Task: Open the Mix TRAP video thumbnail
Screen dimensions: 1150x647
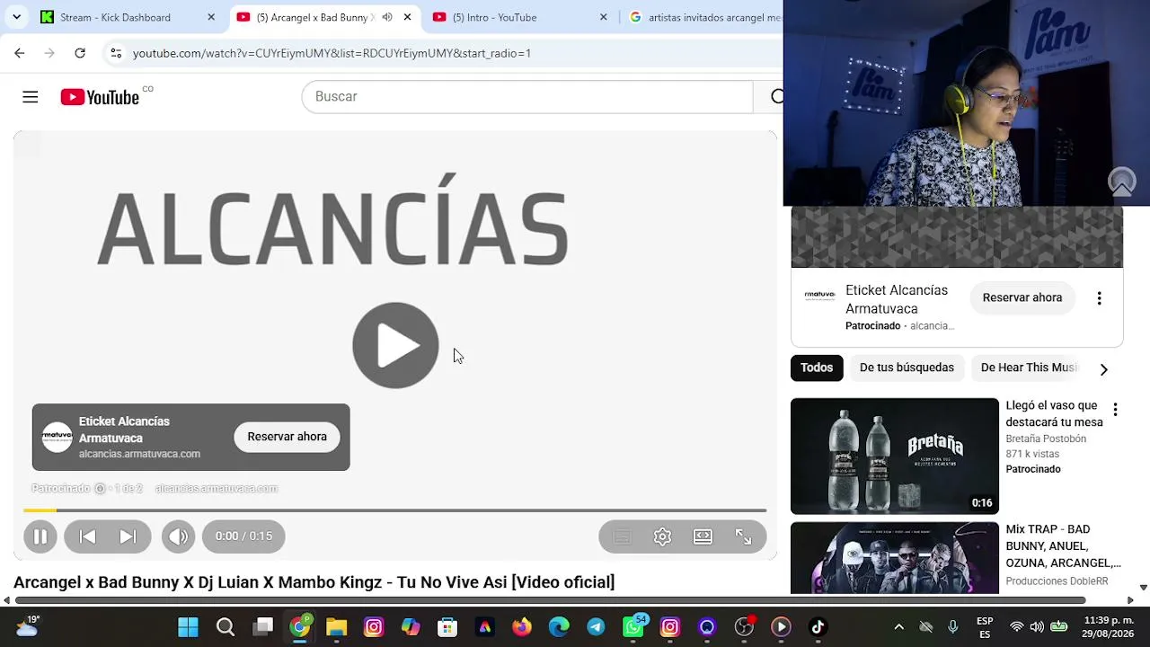Action: tap(895, 558)
